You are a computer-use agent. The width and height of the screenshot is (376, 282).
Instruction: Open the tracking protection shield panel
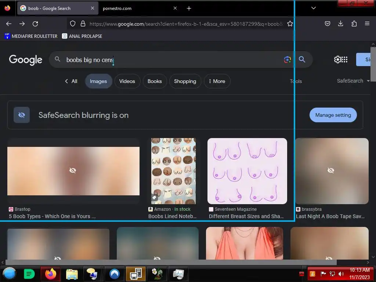[73, 23]
